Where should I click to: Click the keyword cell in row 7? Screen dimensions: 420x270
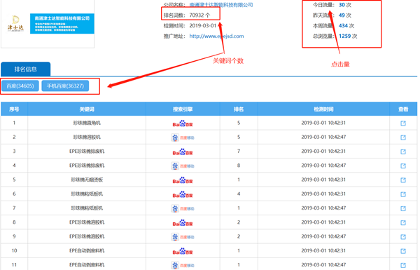click(87, 208)
